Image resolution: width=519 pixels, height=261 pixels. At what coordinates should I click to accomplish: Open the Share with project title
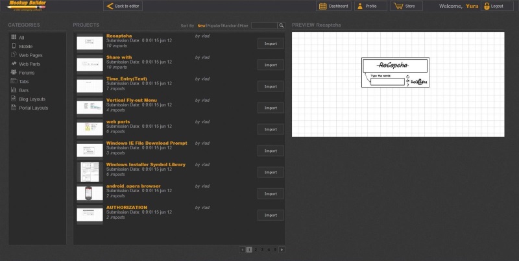coord(119,57)
